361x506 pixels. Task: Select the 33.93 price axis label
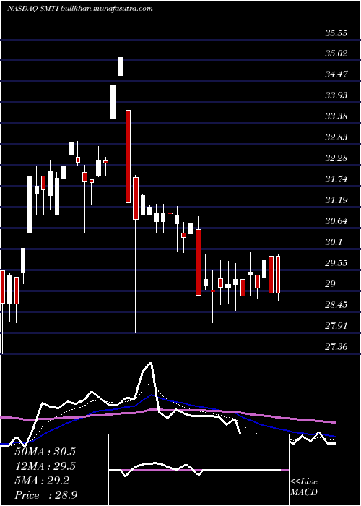click(336, 95)
